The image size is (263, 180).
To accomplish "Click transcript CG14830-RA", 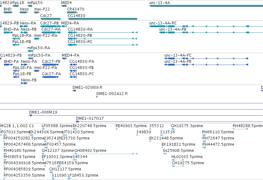I will (103, 32).
